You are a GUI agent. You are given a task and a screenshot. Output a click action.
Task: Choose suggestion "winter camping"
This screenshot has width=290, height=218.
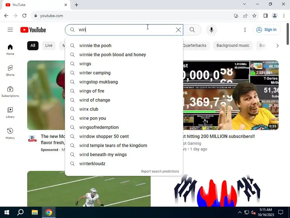coord(124,73)
